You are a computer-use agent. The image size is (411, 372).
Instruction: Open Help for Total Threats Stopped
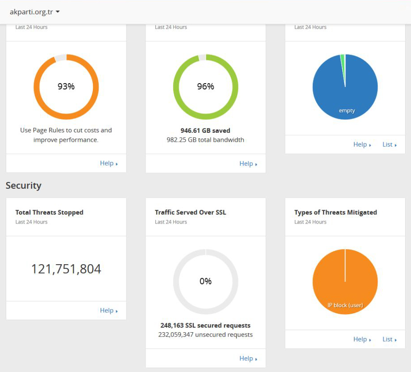108,311
